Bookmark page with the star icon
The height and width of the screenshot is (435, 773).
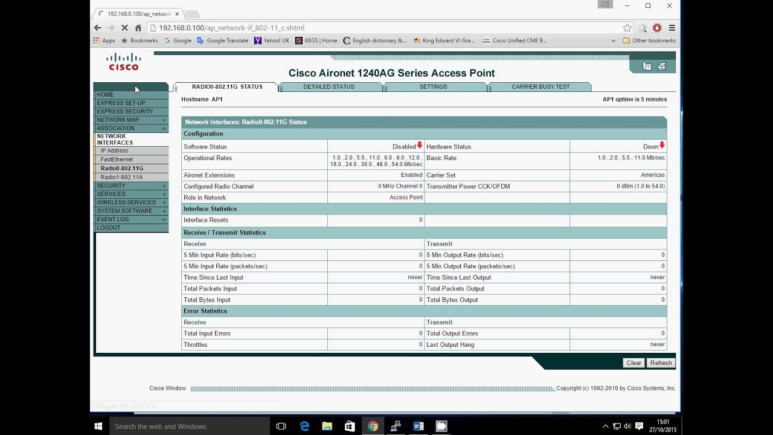[x=627, y=28]
